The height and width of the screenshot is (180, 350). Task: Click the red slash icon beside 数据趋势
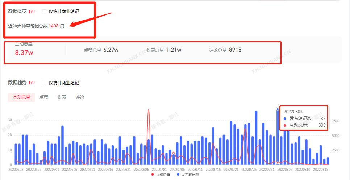point(32,83)
